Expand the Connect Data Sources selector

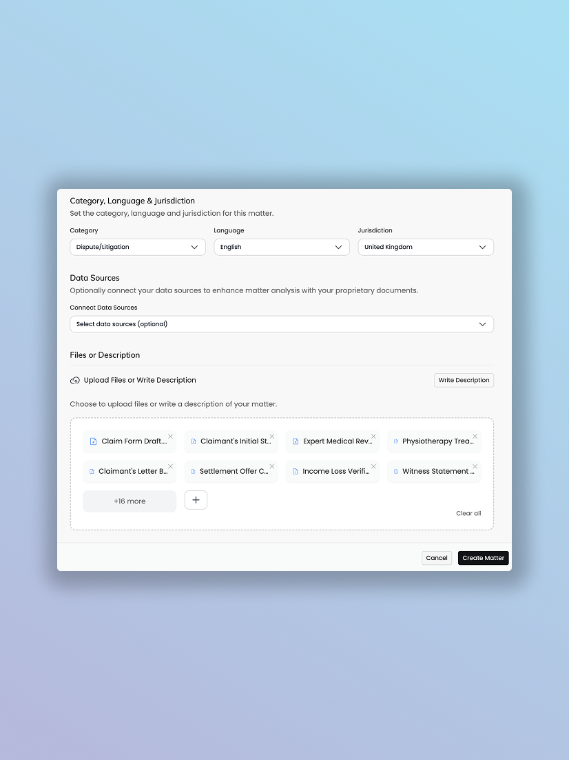click(282, 324)
